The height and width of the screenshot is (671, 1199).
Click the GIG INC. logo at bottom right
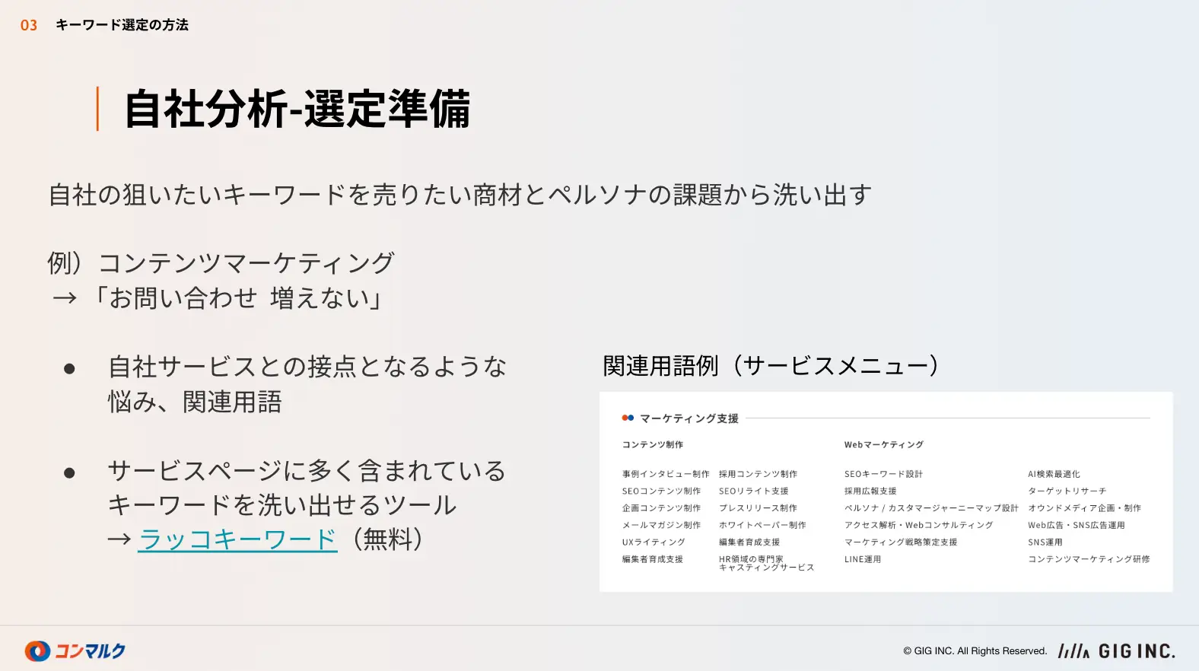point(1116,650)
